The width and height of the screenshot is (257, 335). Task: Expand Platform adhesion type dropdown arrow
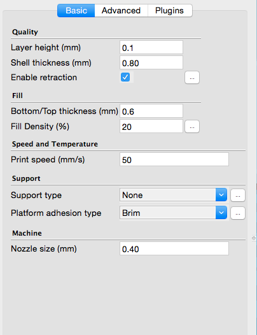click(x=221, y=213)
